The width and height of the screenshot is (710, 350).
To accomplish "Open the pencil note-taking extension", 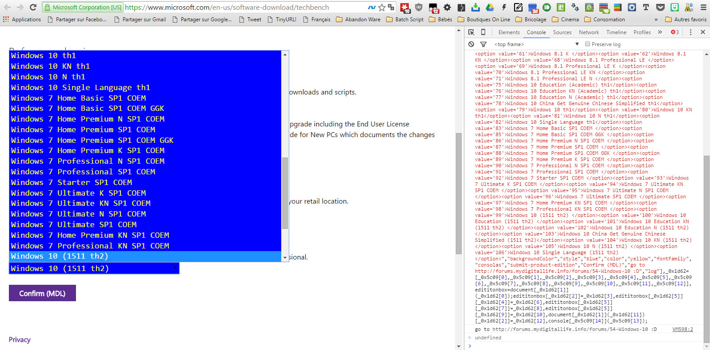I will point(518,7).
